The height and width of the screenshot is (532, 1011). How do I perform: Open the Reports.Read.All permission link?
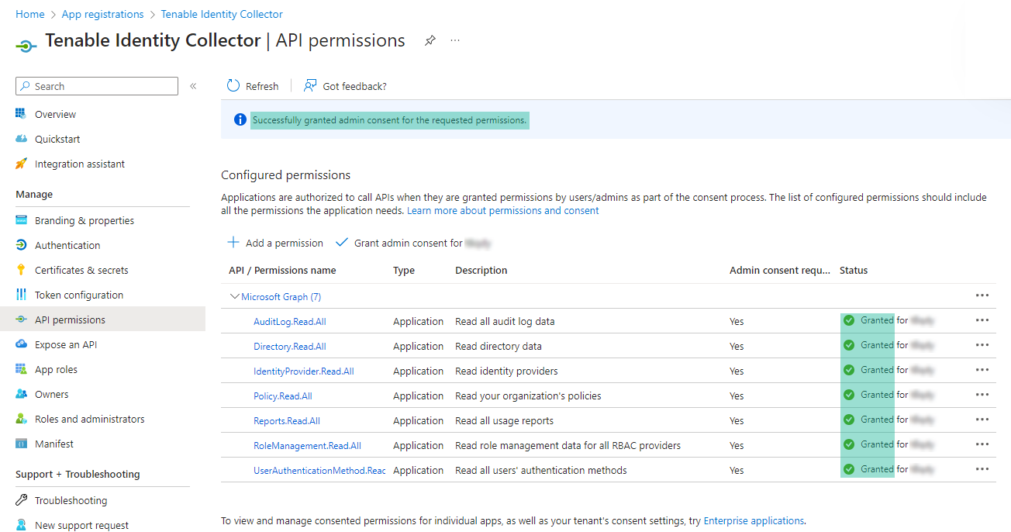pyautogui.click(x=287, y=420)
